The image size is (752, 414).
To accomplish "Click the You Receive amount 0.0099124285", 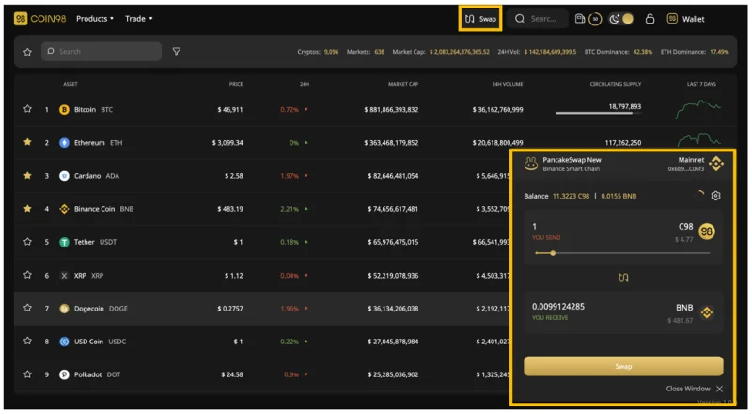I will pos(558,307).
